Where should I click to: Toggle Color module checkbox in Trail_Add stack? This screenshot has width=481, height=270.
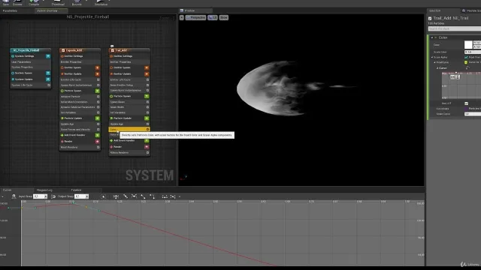coord(147,130)
